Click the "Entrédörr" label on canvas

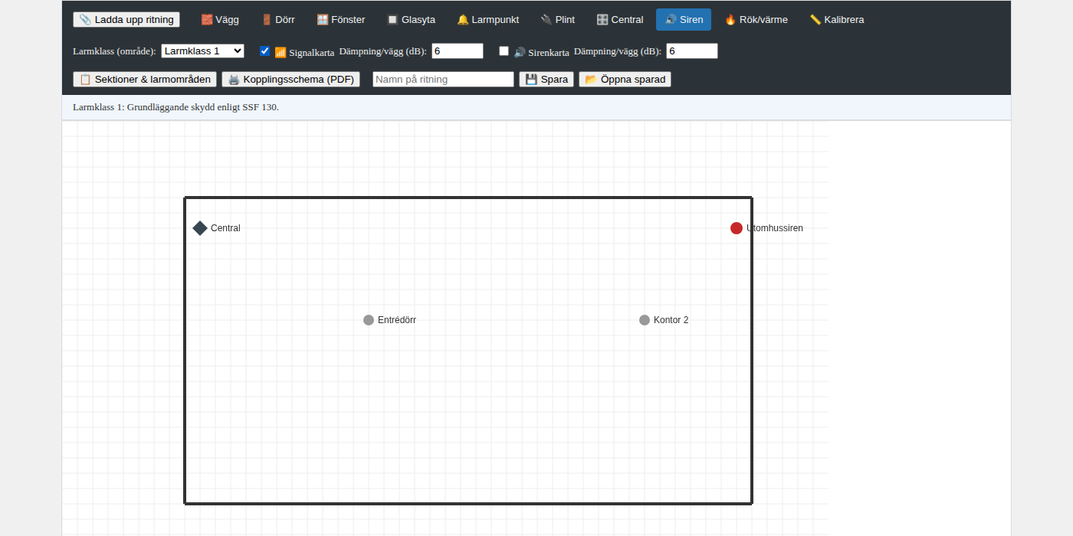tap(397, 320)
